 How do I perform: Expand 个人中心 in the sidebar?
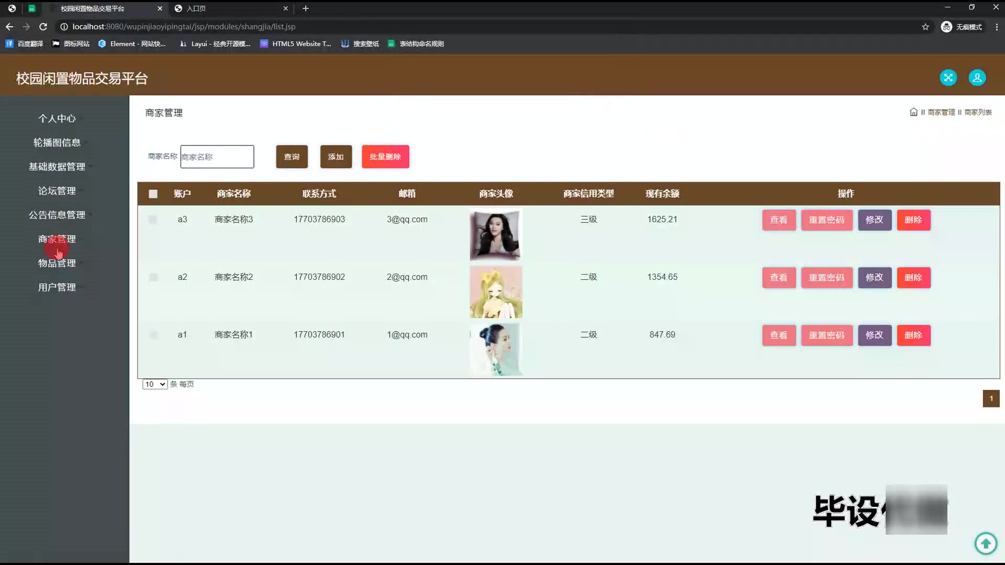57,119
